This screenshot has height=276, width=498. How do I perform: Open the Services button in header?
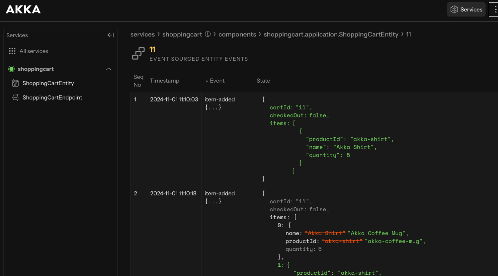click(x=466, y=10)
